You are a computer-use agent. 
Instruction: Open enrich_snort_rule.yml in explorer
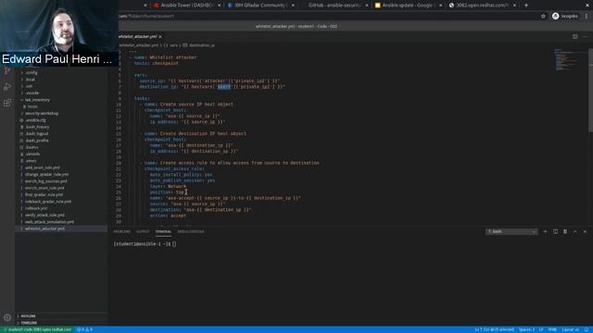44,188
